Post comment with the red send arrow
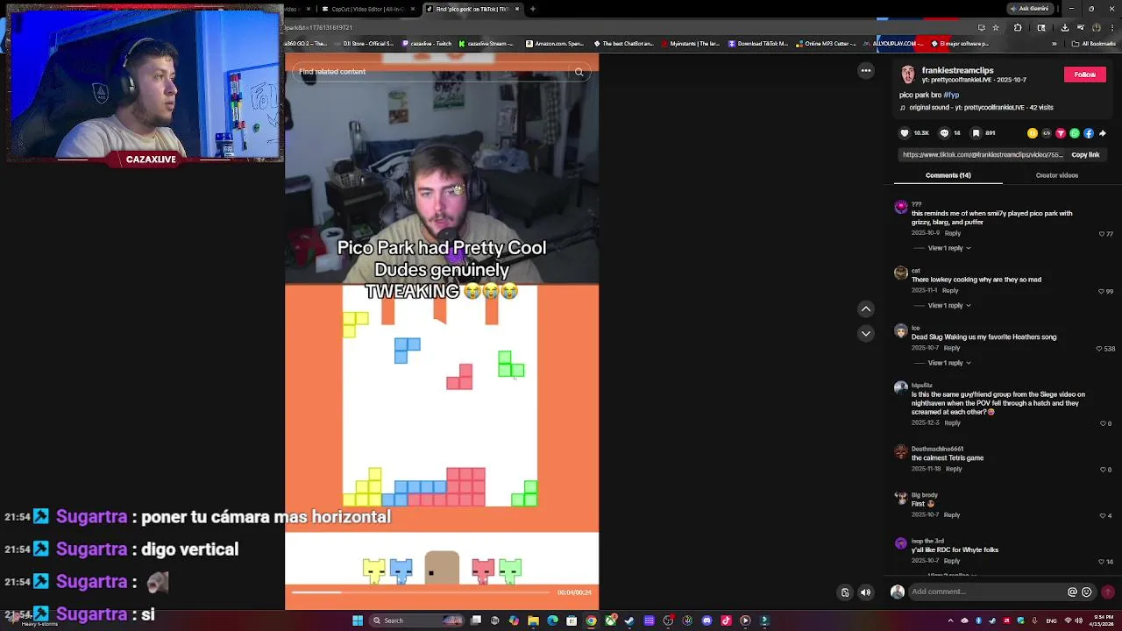The image size is (1122, 631). (x=1108, y=592)
